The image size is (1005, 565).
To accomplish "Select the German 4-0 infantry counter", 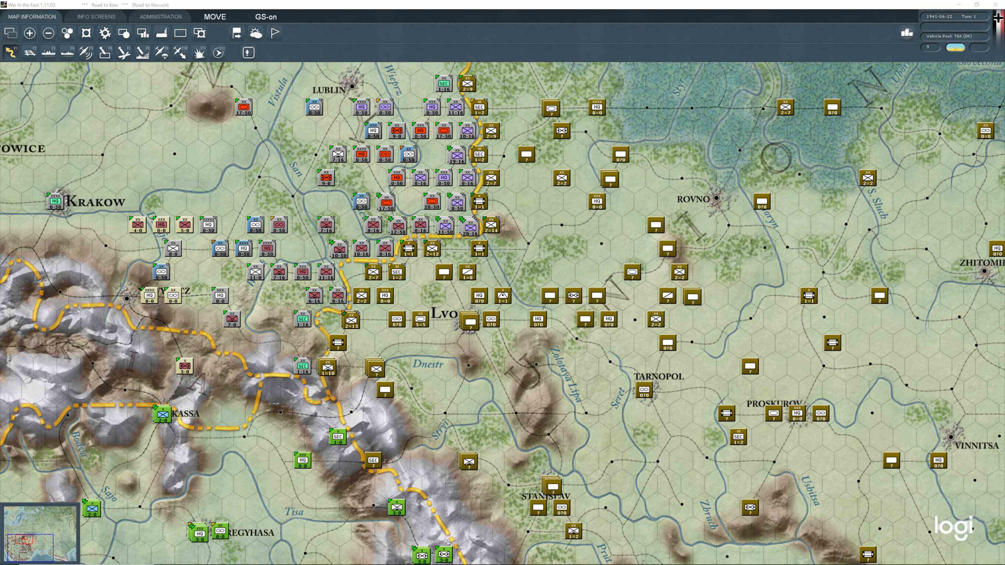I will pos(137,224).
